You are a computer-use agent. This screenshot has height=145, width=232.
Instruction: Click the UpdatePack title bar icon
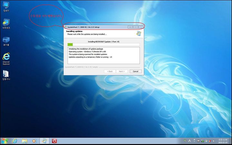pyautogui.click(x=66, y=27)
